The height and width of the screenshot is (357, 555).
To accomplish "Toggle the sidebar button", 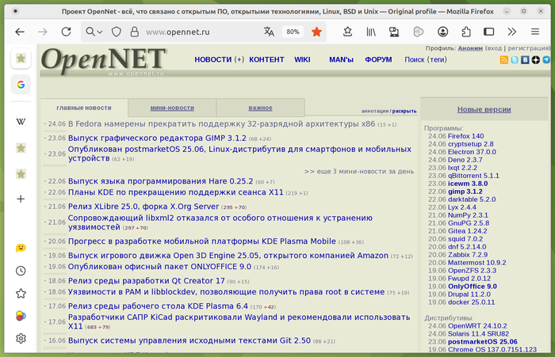I will point(489,32).
